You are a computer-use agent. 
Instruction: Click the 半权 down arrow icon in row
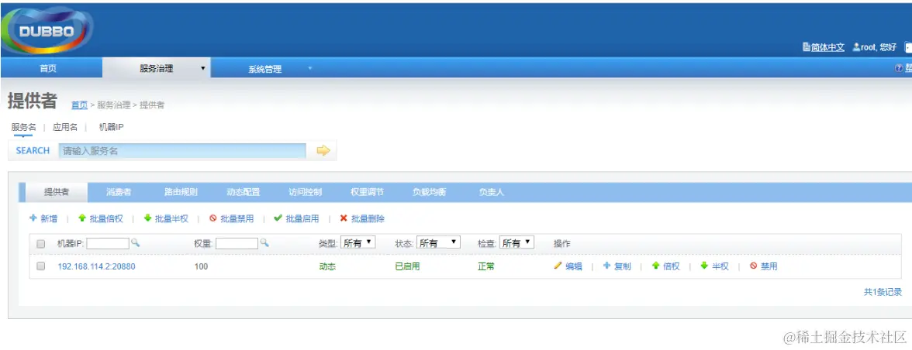pyautogui.click(x=704, y=266)
